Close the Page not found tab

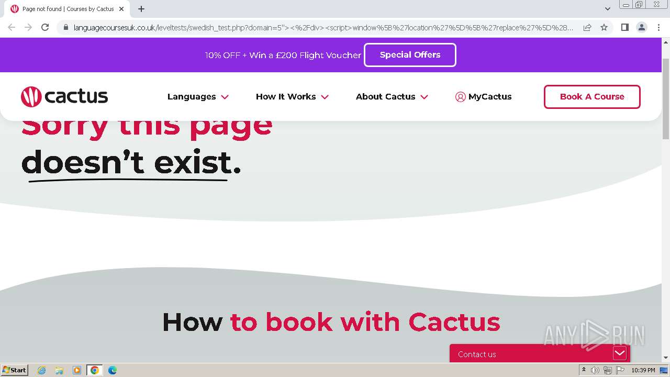point(121,9)
